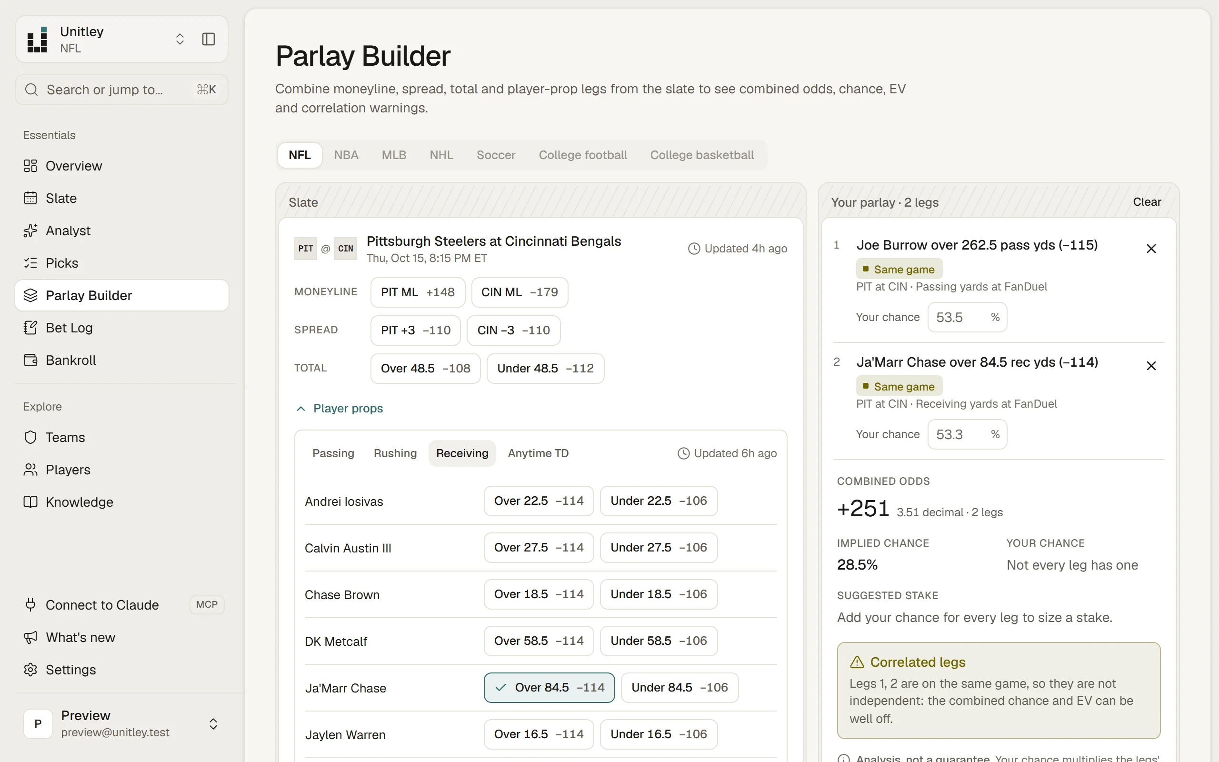Open the Bankroll wallet item
Image resolution: width=1219 pixels, height=762 pixels.
[122, 360]
